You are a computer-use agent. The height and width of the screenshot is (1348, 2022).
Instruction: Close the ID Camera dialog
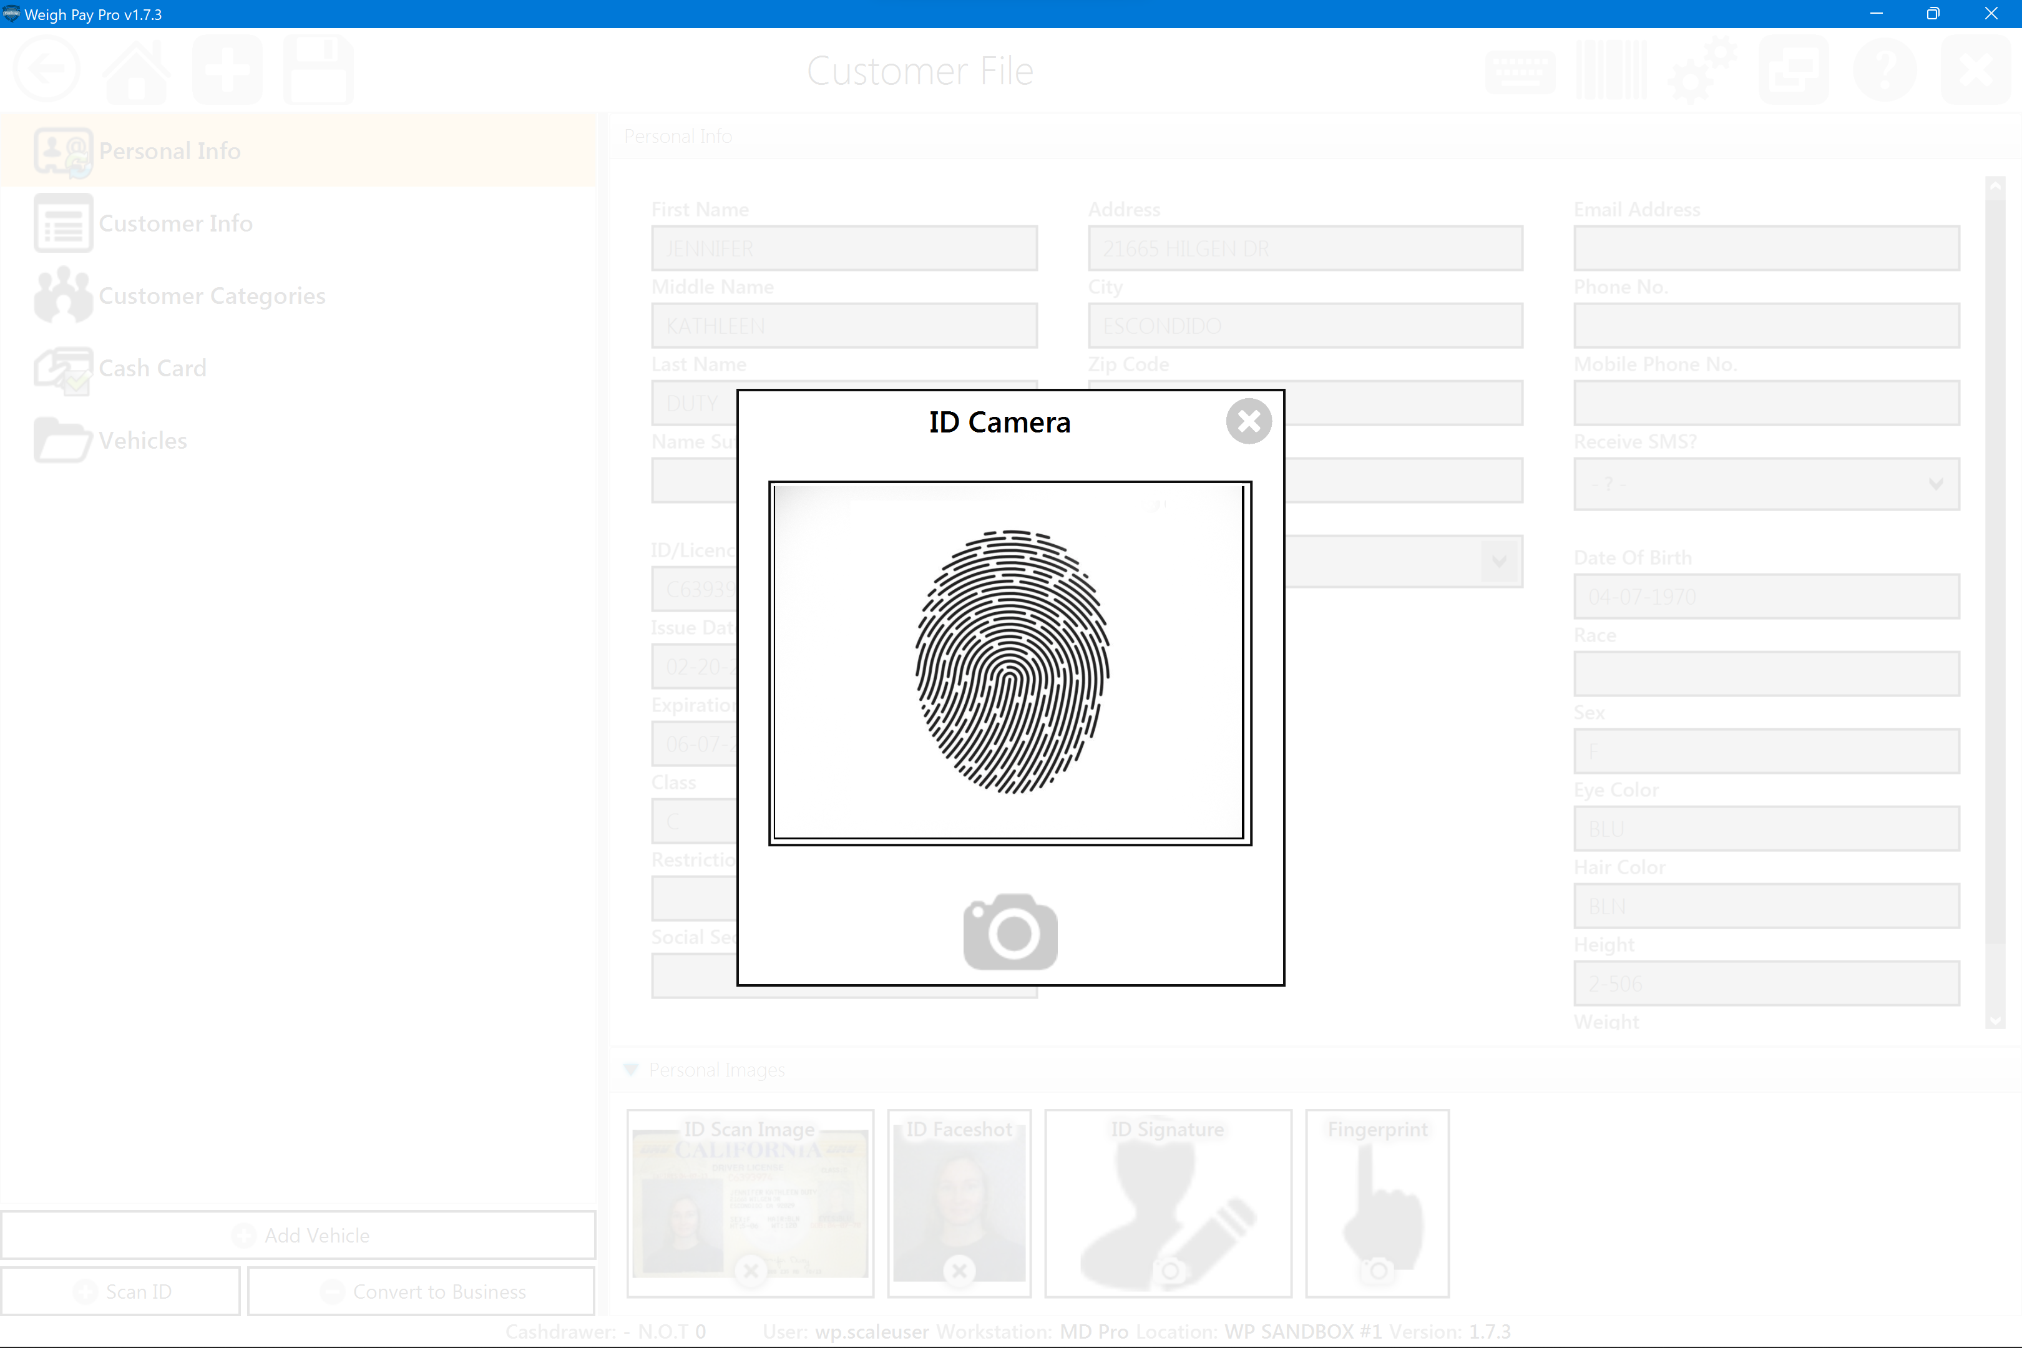click(x=1248, y=421)
